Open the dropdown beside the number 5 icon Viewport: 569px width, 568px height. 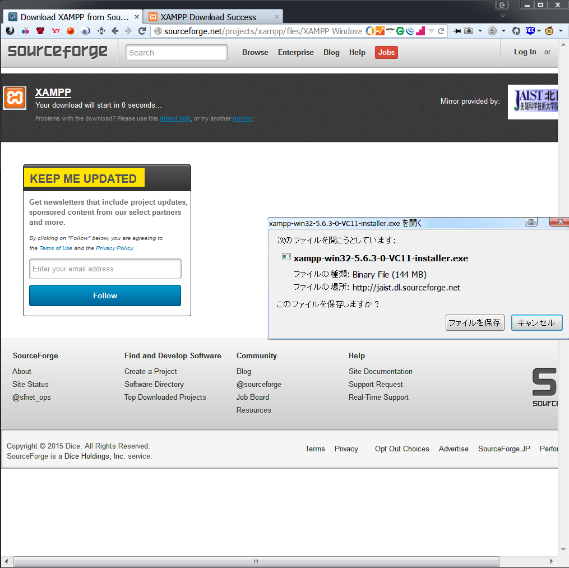[x=503, y=31]
